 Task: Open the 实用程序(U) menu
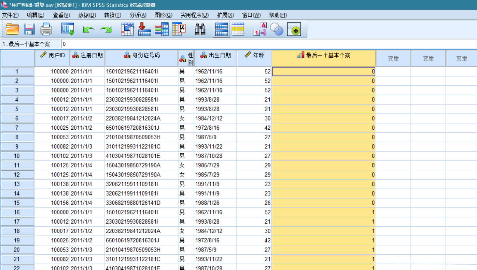195,15
